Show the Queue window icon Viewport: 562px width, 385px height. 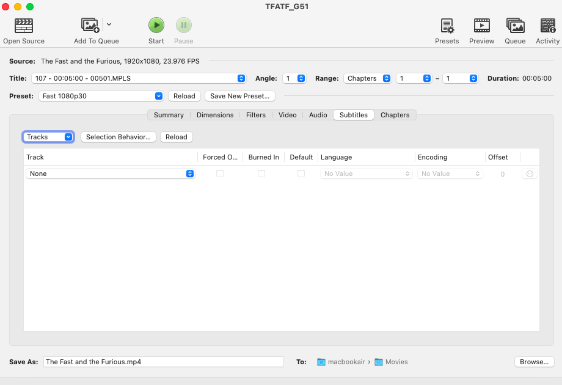[x=515, y=26]
